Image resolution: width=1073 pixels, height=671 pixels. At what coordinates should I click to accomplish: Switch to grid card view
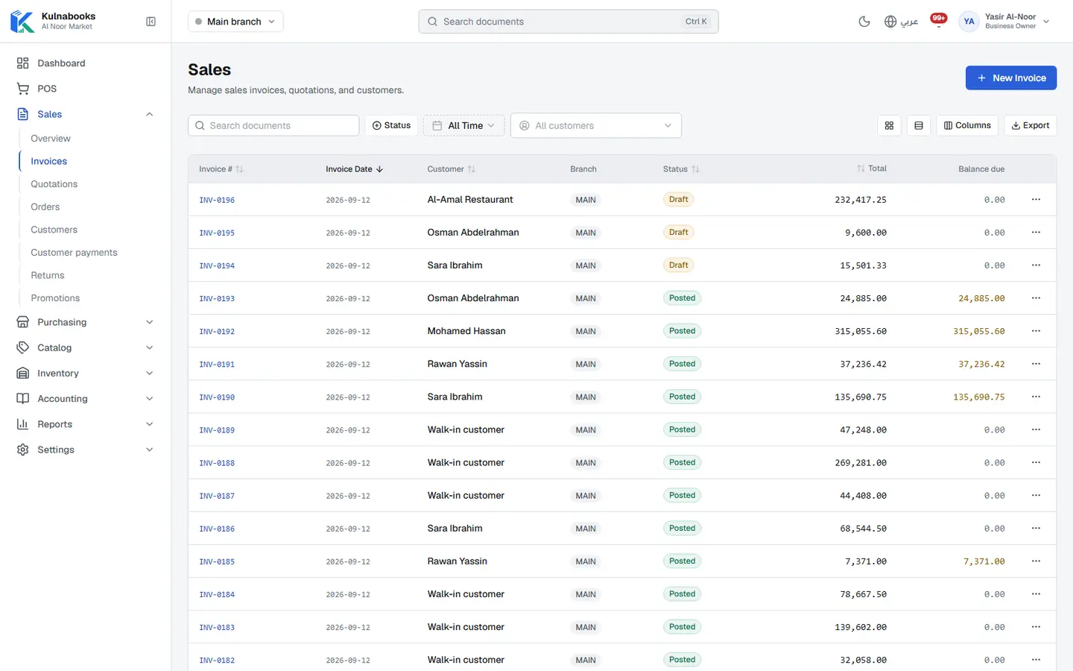889,126
